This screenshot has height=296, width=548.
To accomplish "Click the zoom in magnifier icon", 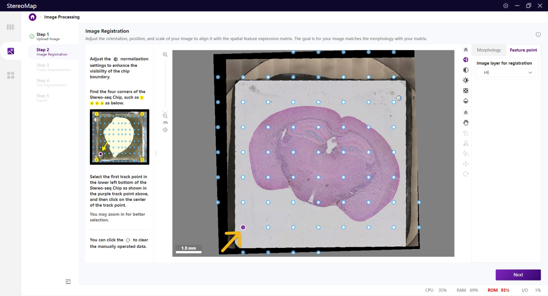I will click(x=165, y=55).
